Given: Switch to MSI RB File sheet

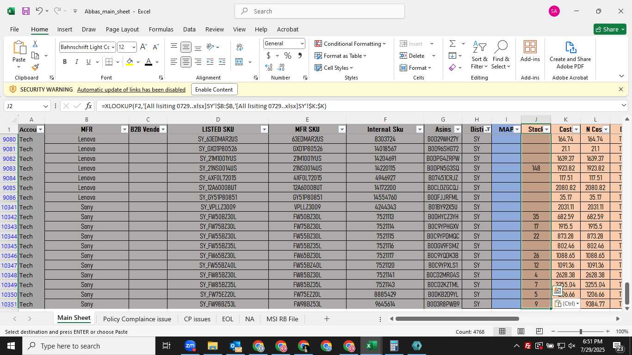Looking at the screenshot, I should [282, 319].
